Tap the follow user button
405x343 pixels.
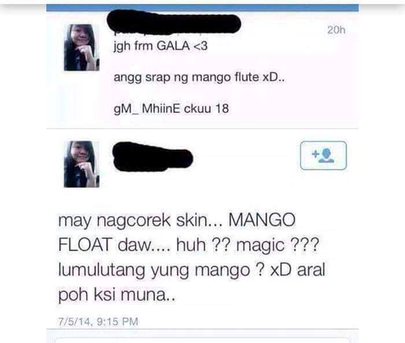323,156
